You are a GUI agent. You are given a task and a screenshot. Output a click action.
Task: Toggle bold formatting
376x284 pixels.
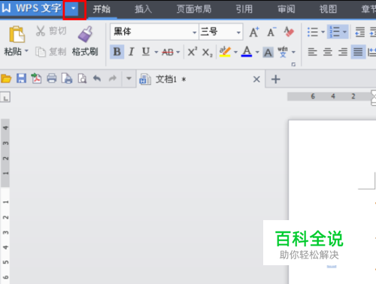pos(117,52)
